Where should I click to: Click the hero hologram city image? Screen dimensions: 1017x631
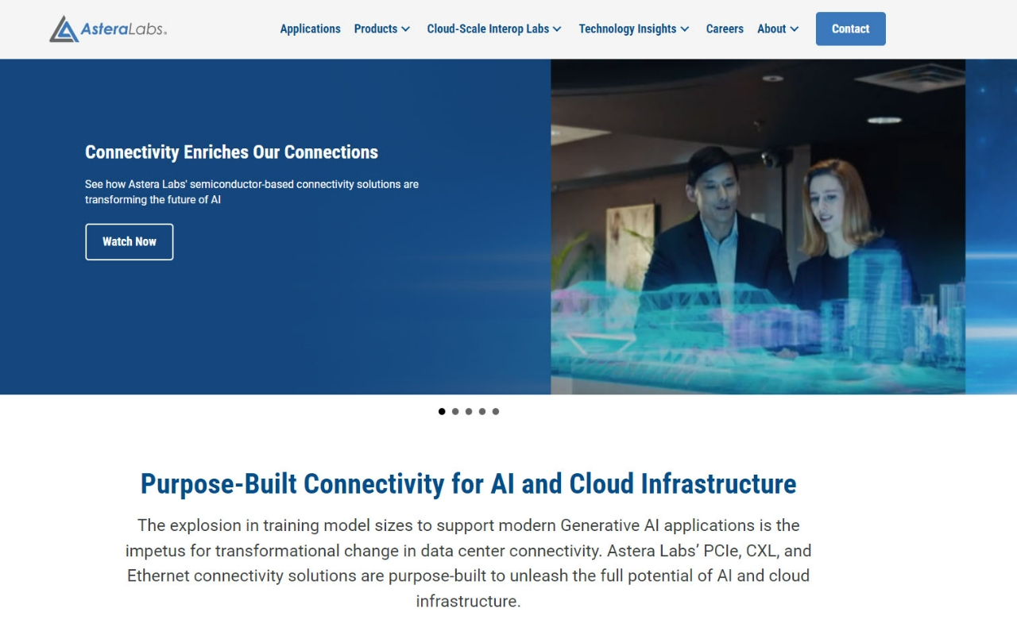pyautogui.click(x=758, y=227)
